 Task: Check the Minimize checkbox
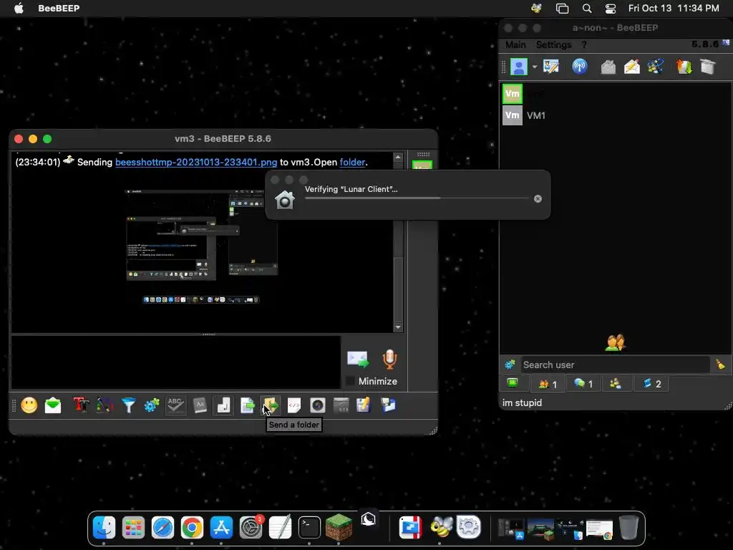(350, 381)
